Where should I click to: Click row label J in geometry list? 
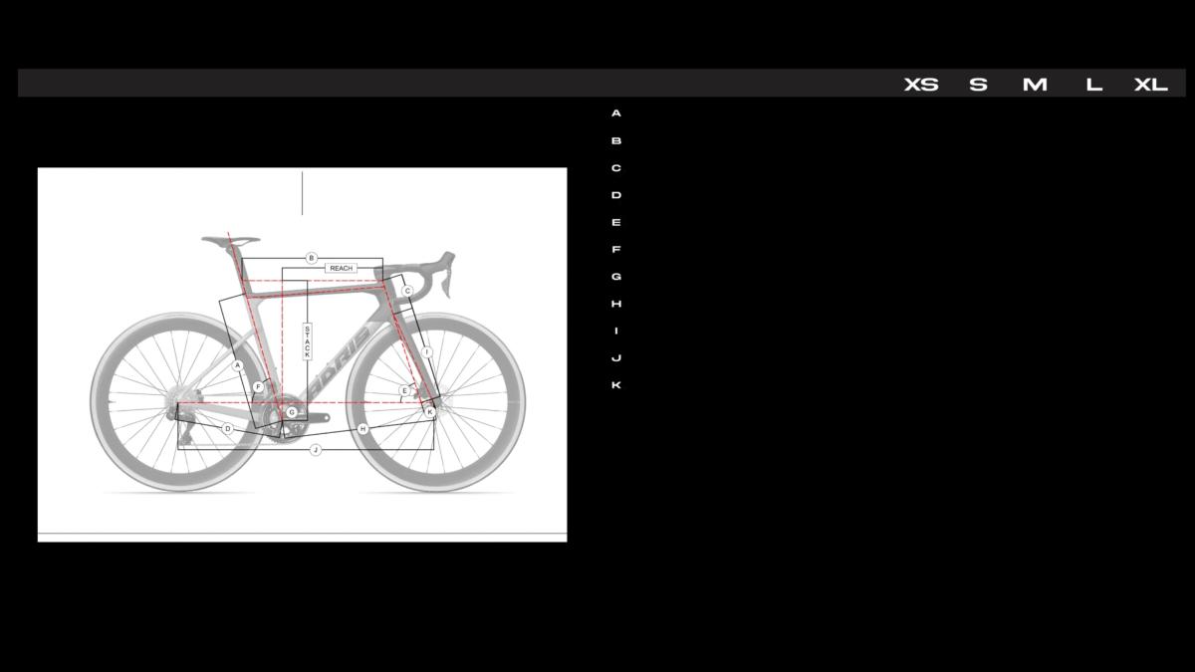point(616,357)
